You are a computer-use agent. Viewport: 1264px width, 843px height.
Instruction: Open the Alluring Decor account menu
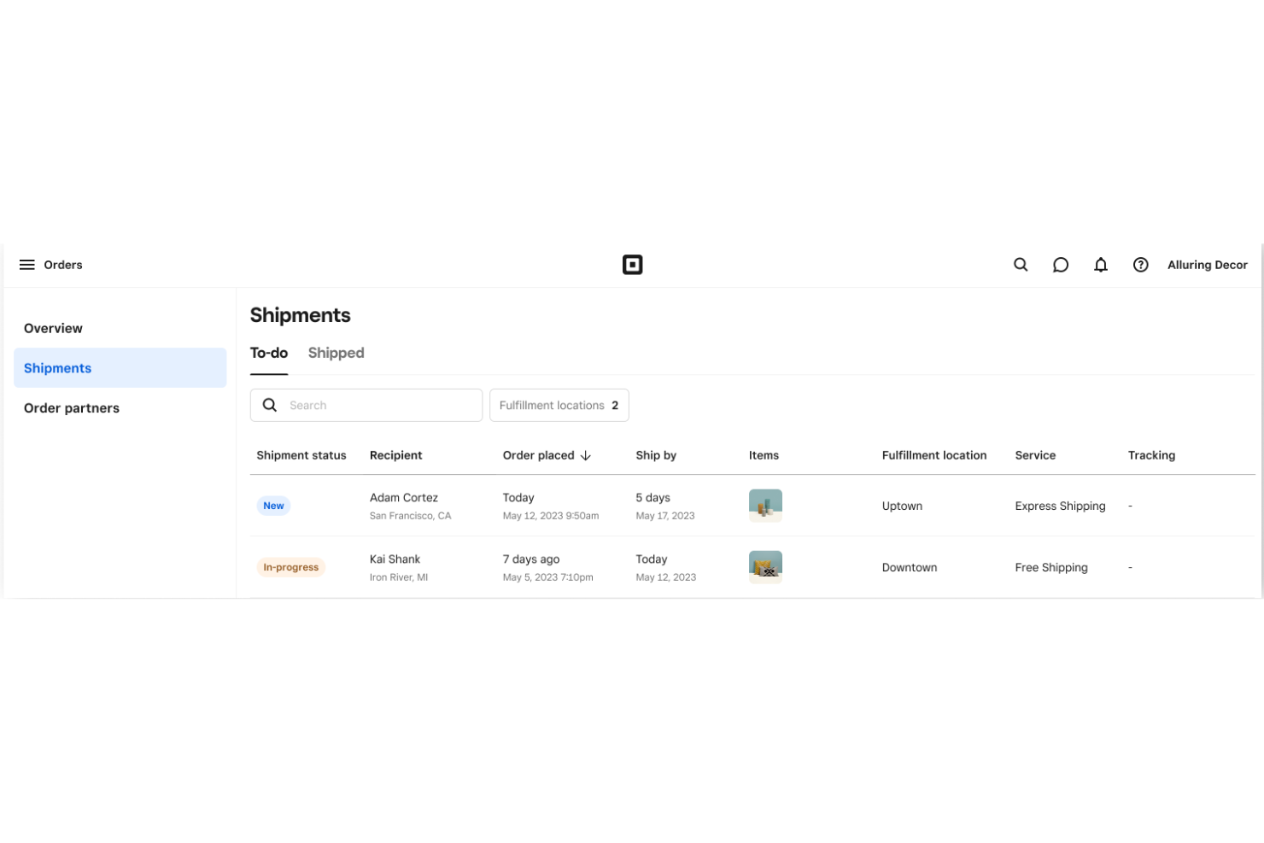tap(1207, 265)
